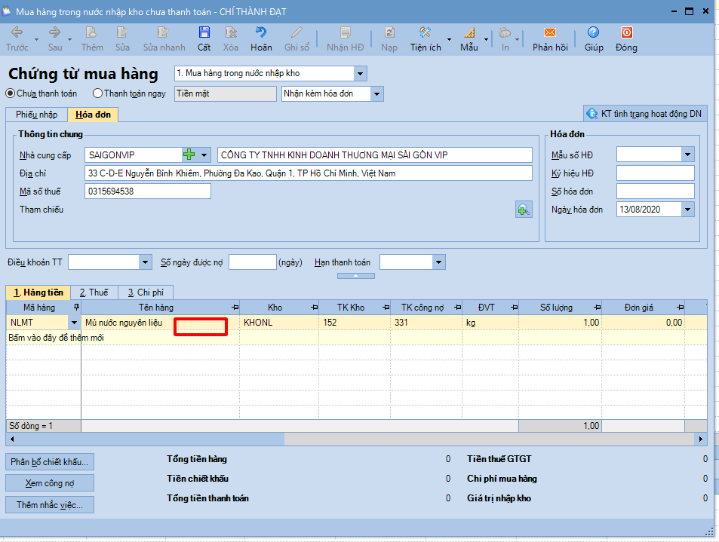Select the Thanh toán ngay radio option
This screenshot has height=542, width=719.
tap(97, 93)
